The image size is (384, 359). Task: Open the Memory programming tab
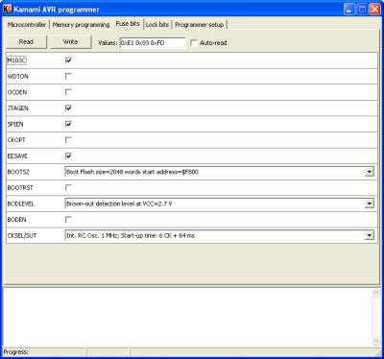(x=81, y=25)
